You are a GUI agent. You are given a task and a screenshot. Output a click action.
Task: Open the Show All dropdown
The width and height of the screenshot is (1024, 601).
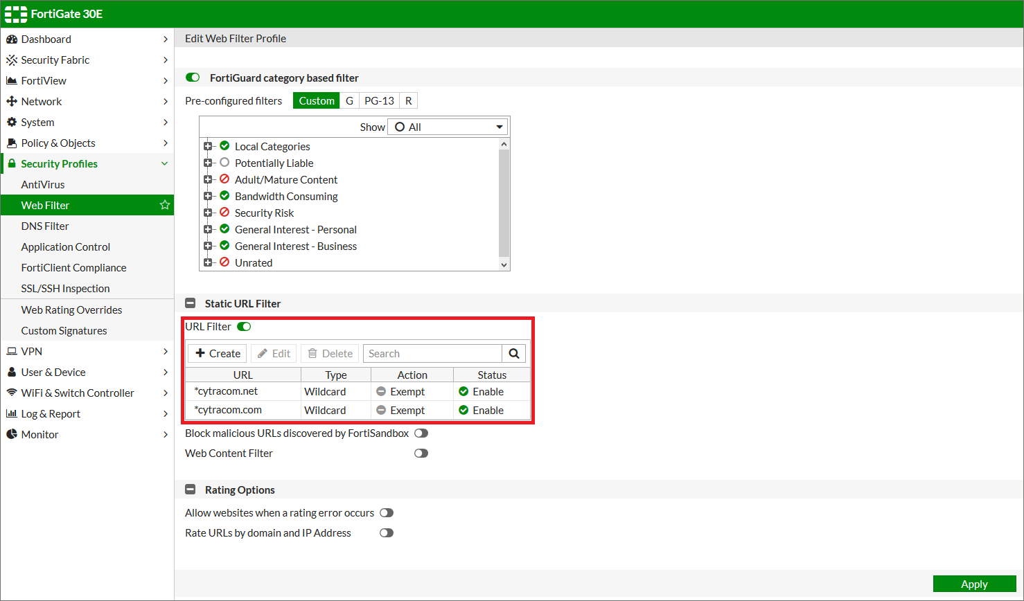tap(448, 127)
